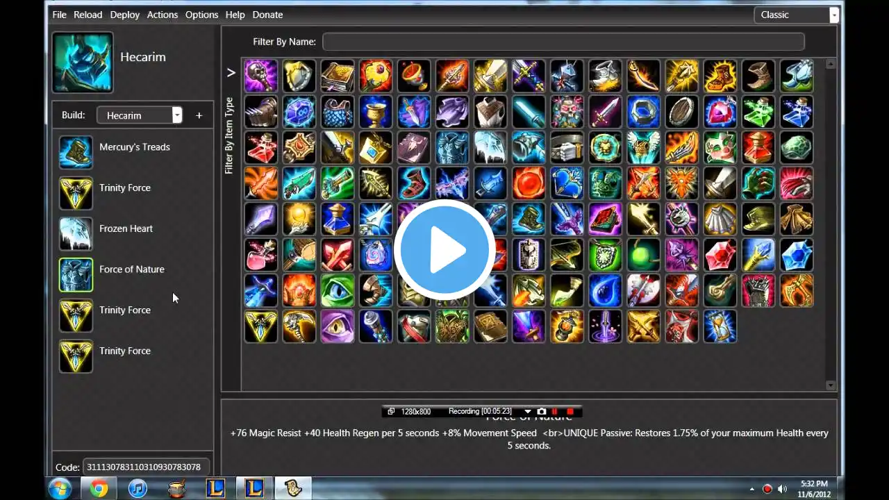Open the Options menu

[x=201, y=15]
